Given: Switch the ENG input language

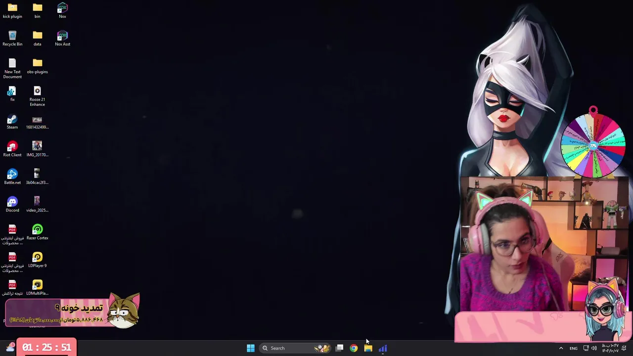Looking at the screenshot, I should tap(574, 348).
